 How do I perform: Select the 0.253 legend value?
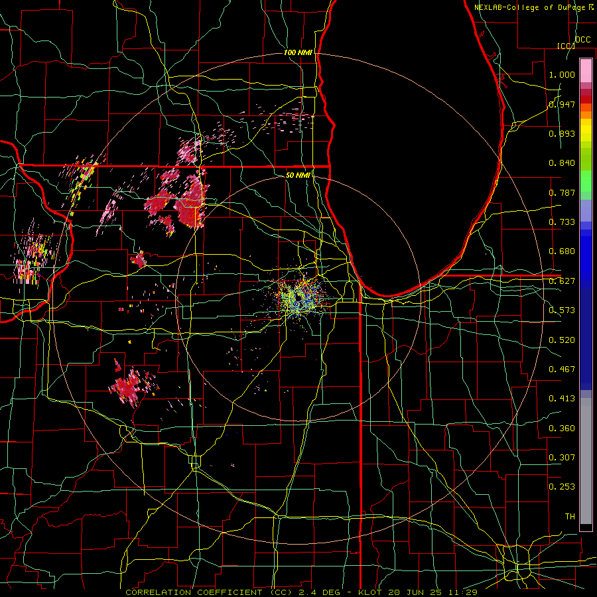point(562,487)
